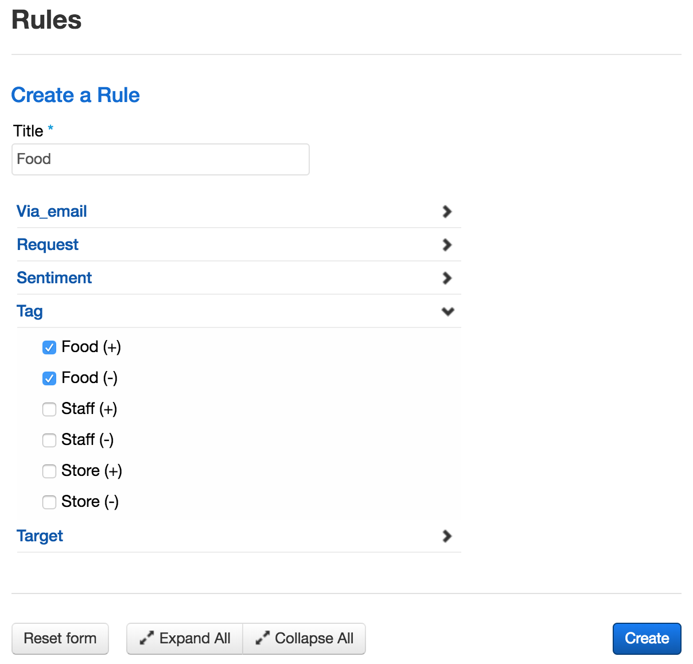Check the Staff (-) checkbox

pos(49,440)
